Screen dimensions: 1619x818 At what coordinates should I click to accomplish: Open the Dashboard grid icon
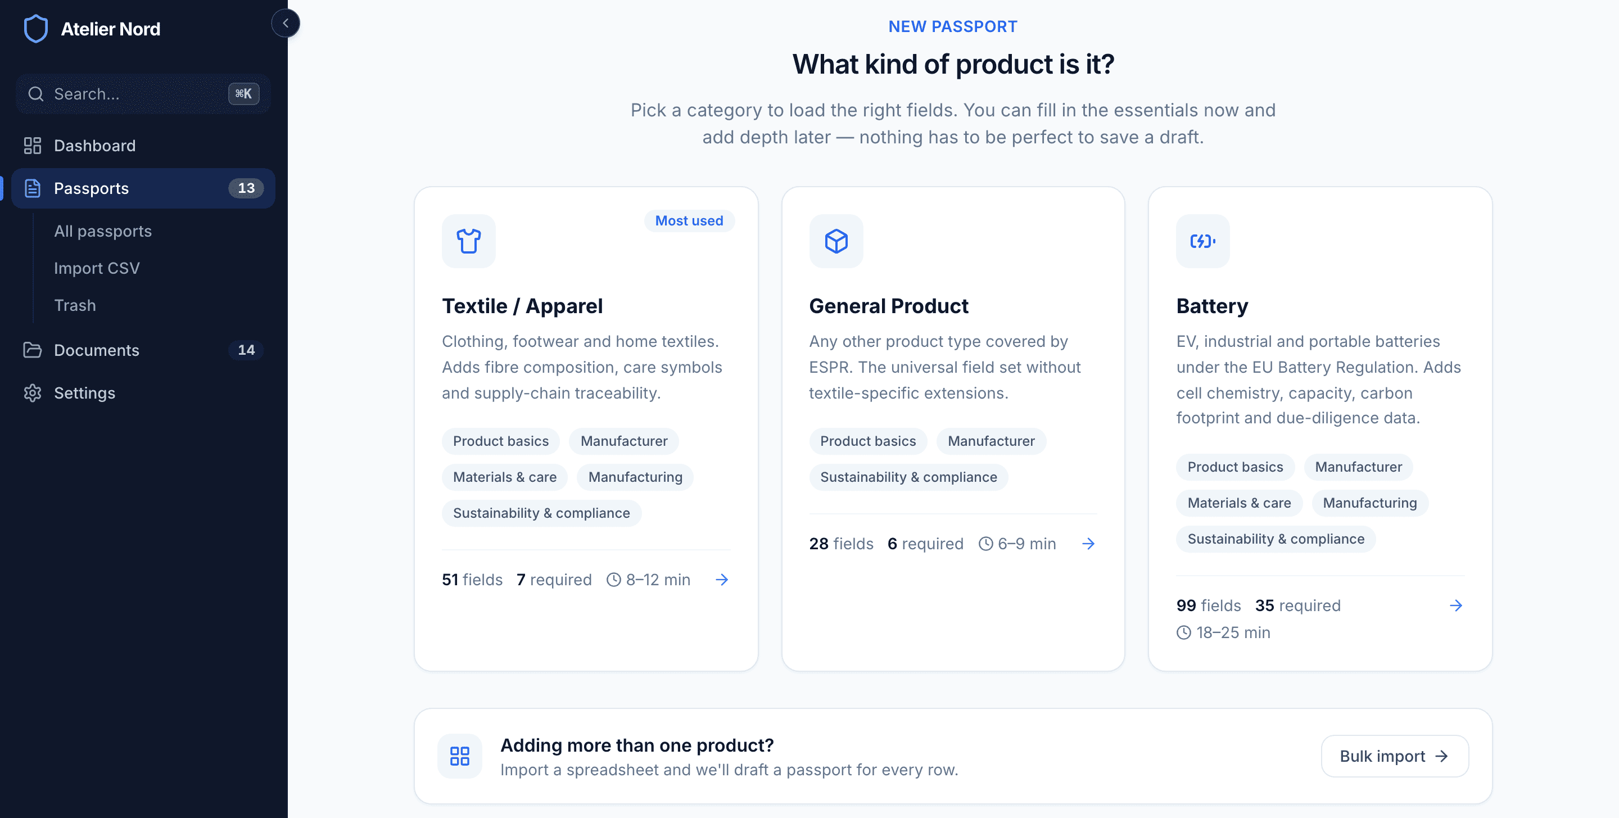pyautogui.click(x=32, y=145)
